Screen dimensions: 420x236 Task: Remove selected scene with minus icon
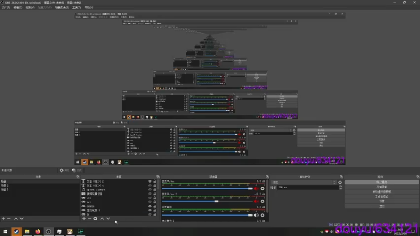tap(9, 219)
